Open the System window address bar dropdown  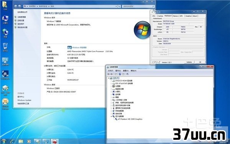116,6
